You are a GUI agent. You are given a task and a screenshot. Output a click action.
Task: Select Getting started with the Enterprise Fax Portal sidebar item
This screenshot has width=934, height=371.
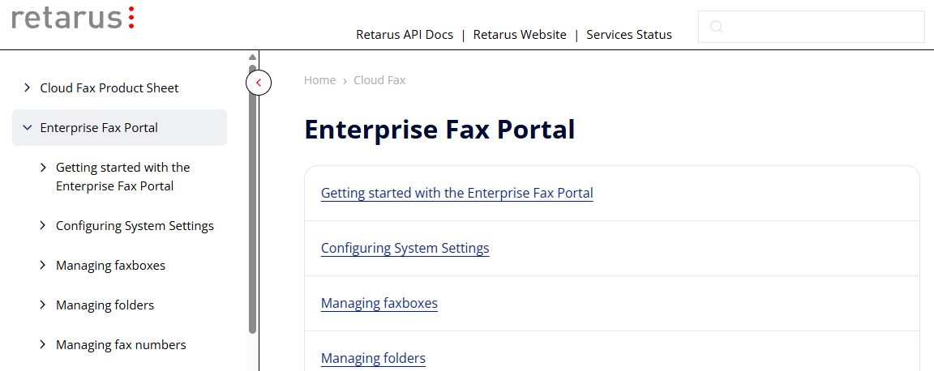tap(122, 177)
